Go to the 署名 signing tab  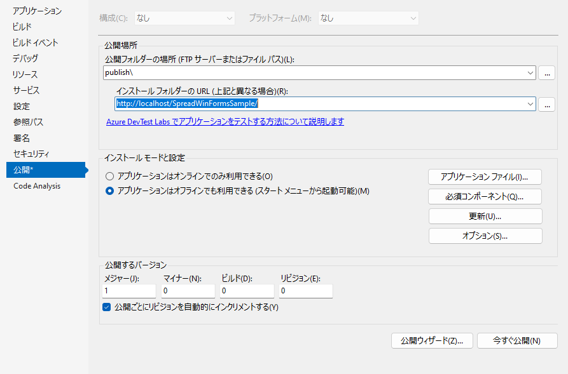[22, 138]
